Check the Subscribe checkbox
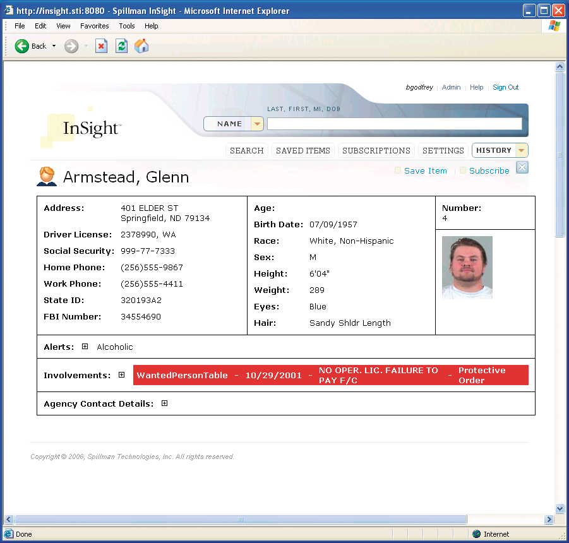Viewport: 569px width, 543px height. click(463, 170)
